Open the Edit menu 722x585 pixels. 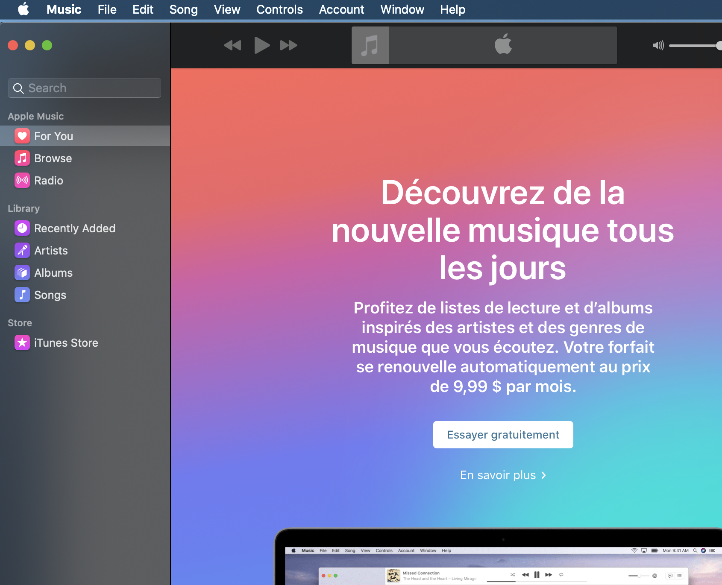coord(143,9)
